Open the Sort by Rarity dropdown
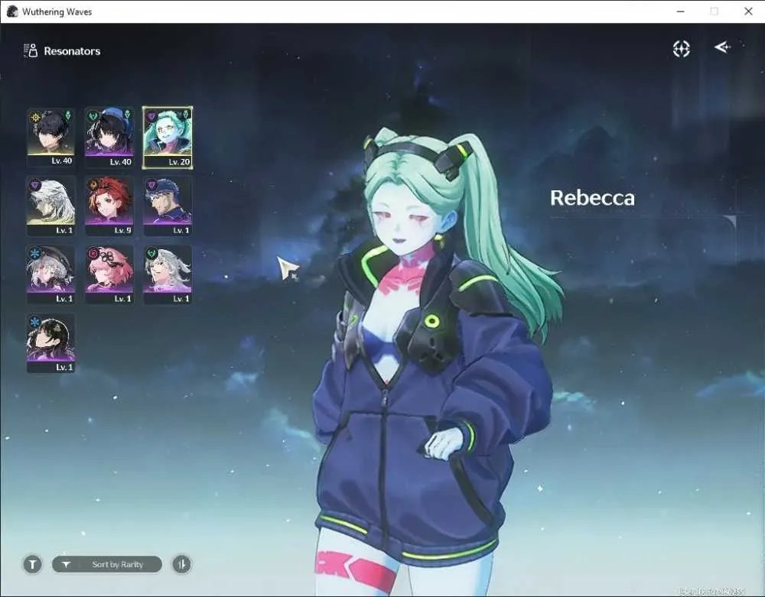 coord(107,564)
